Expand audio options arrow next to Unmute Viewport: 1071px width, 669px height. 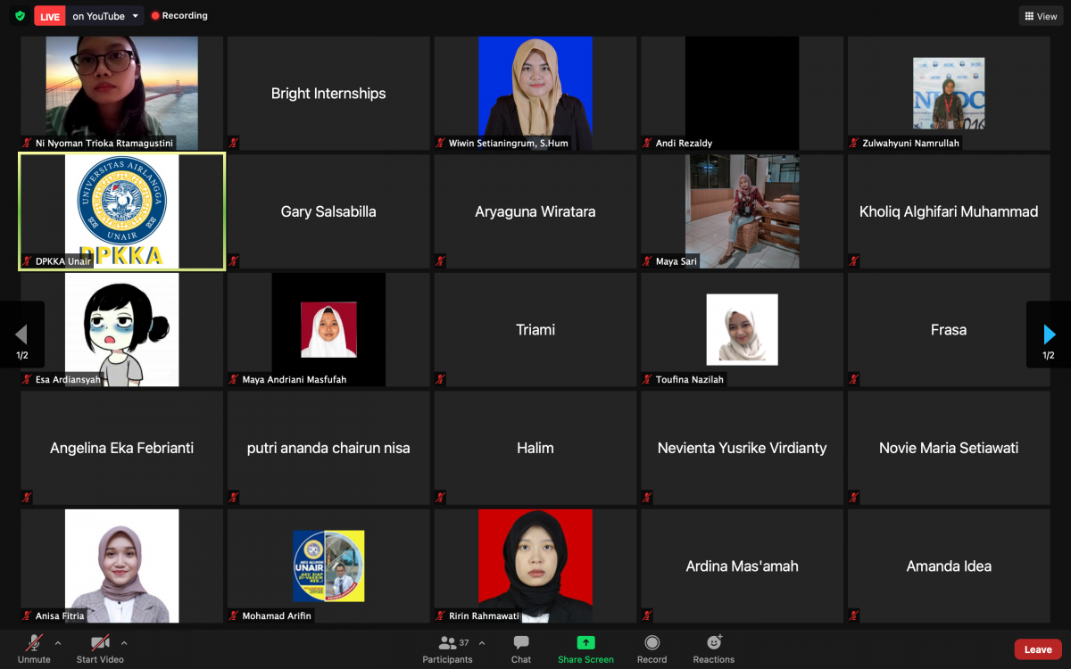[58, 642]
